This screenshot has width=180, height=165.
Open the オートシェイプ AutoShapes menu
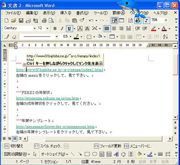[x=54, y=154]
